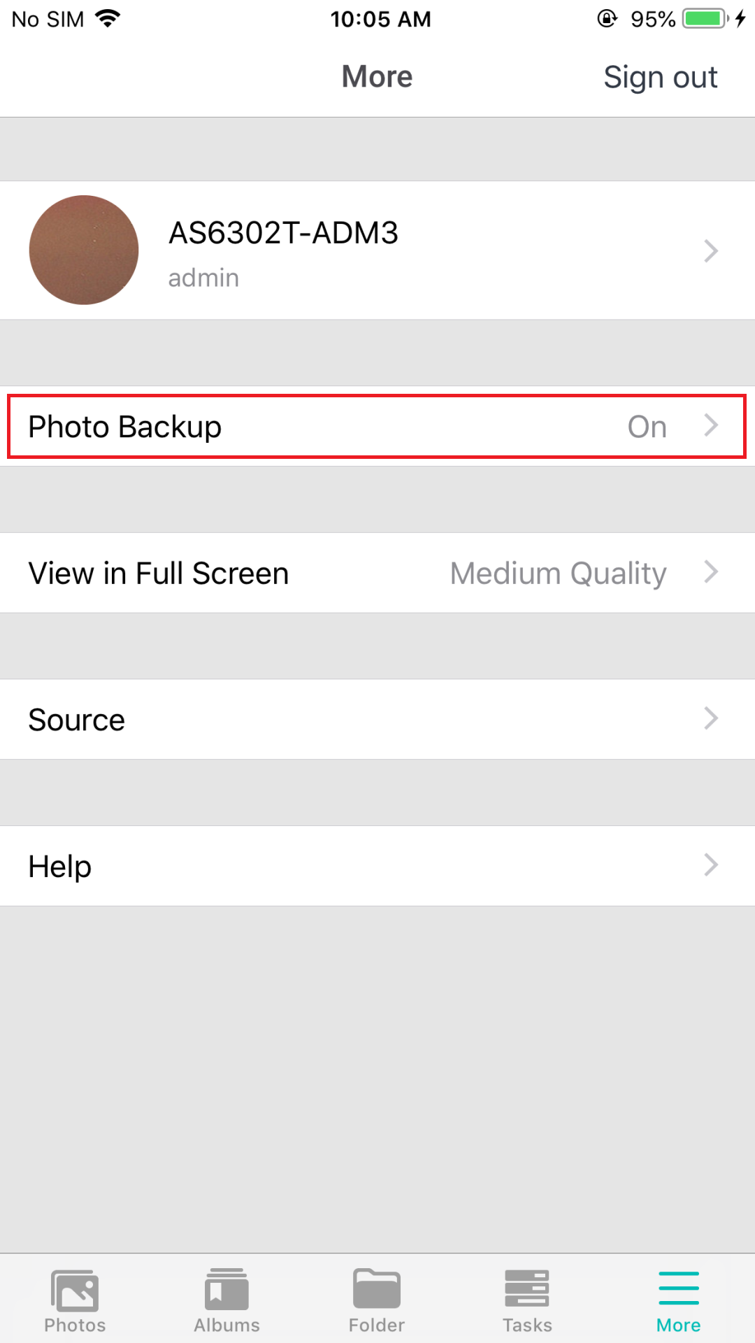Expand the Source row chevron
Screen dimensions: 755x1343
tap(711, 718)
